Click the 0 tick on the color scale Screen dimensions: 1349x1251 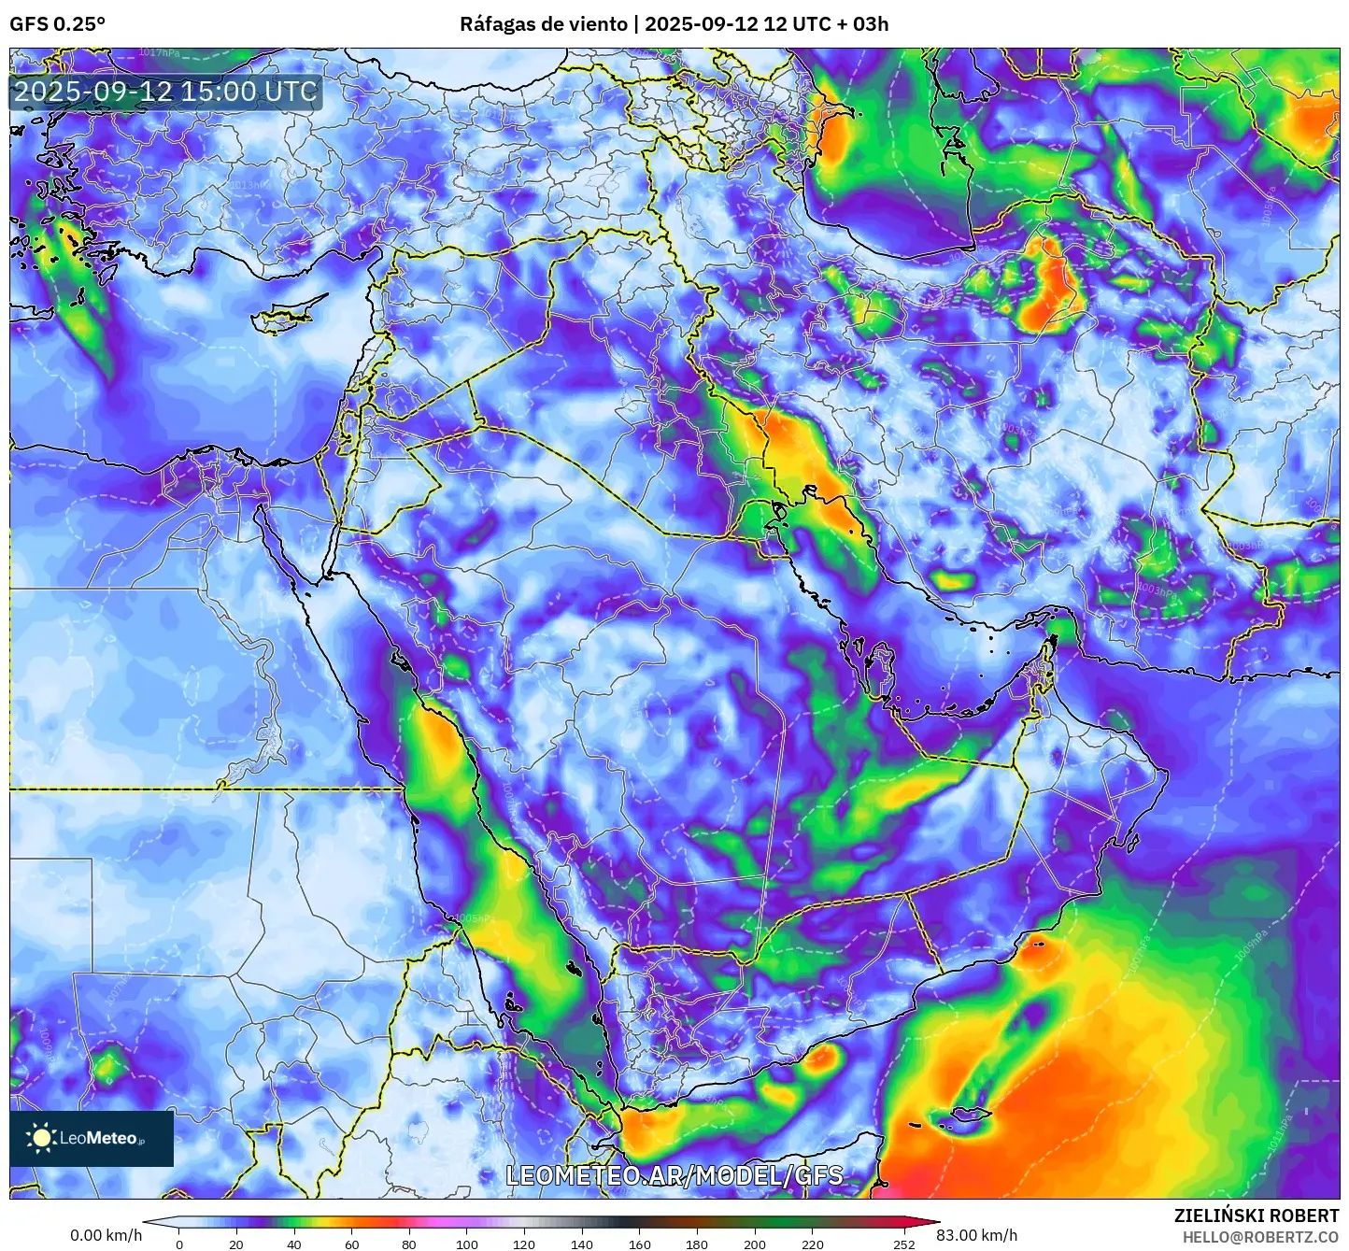(179, 1244)
